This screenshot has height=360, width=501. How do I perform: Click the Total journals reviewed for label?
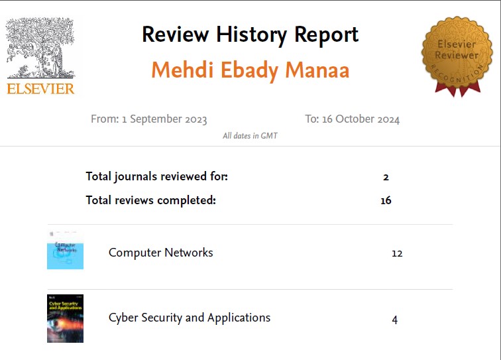[x=156, y=176]
